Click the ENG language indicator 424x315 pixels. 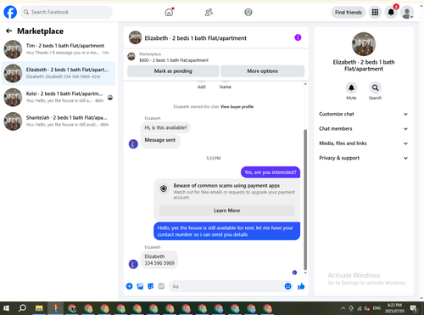[377, 308]
